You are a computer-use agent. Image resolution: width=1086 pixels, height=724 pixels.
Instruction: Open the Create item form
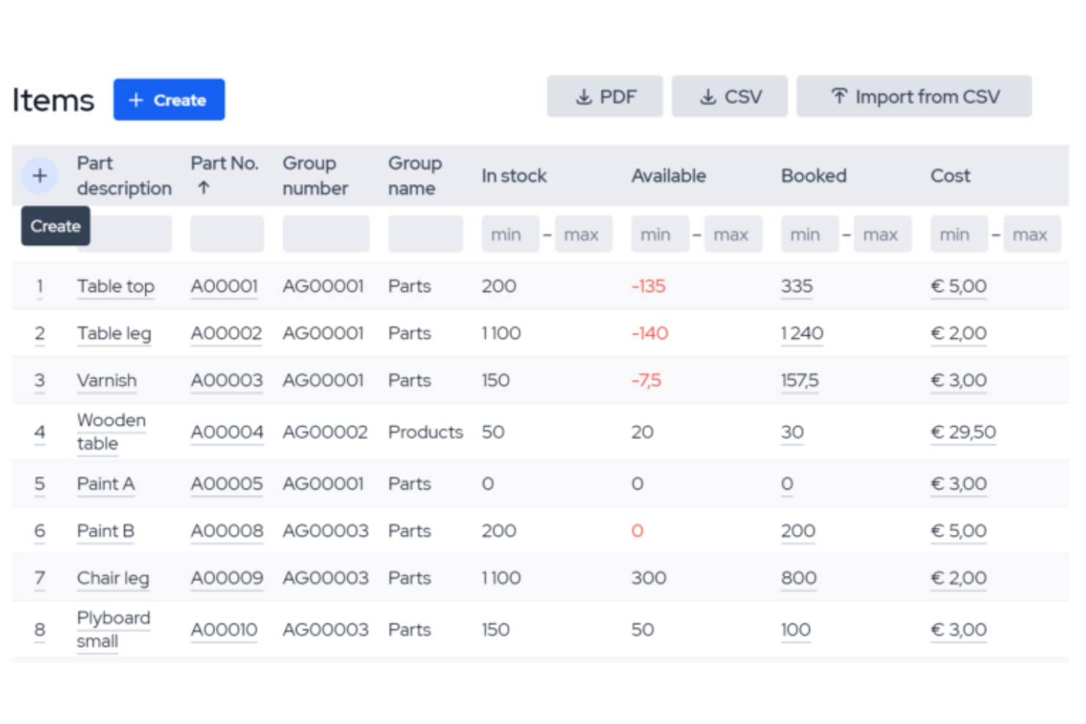tap(169, 100)
